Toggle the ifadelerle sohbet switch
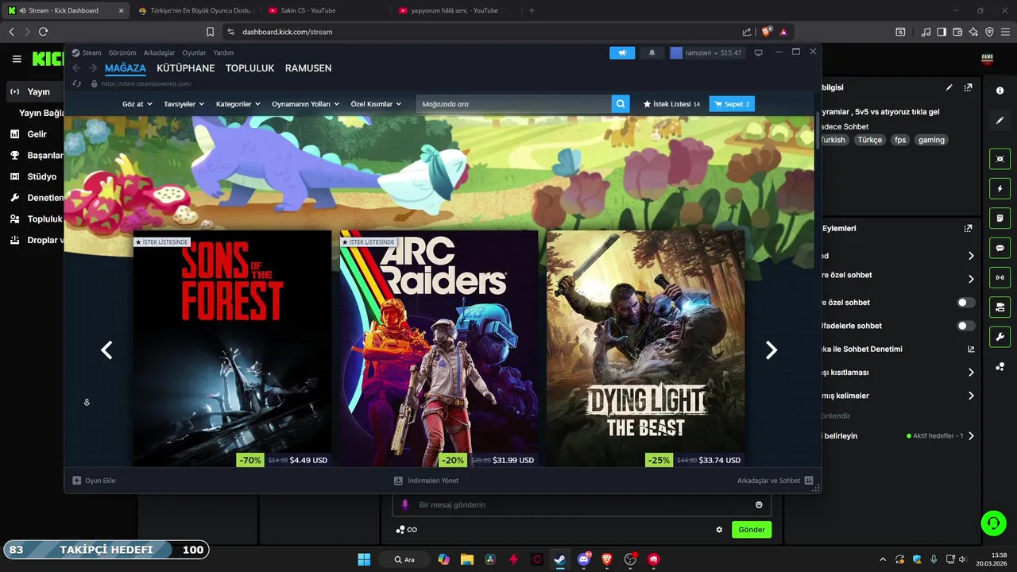Image resolution: width=1017 pixels, height=572 pixels. coord(965,326)
